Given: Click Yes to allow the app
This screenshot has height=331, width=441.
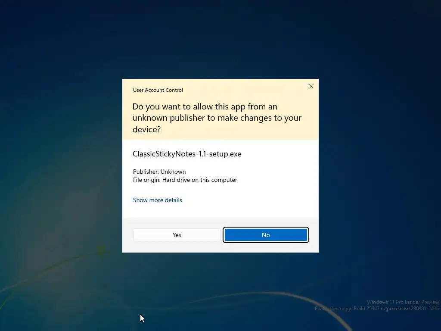Looking at the screenshot, I should (177, 235).
